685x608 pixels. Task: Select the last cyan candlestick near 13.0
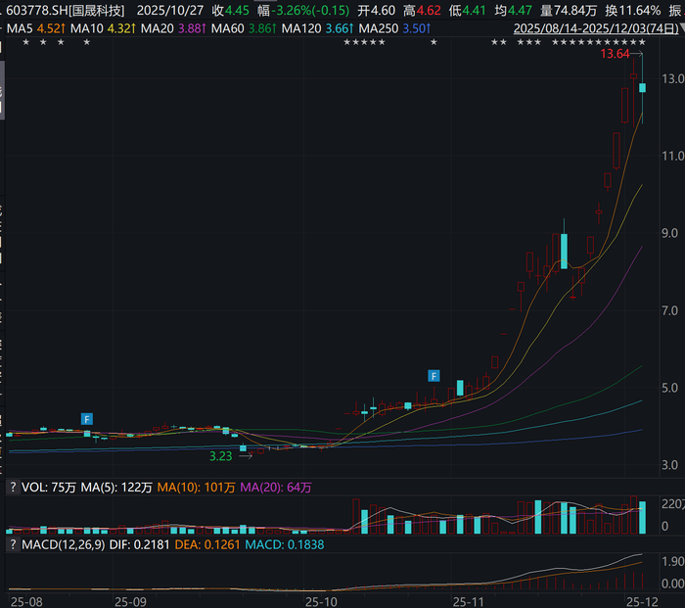point(642,87)
